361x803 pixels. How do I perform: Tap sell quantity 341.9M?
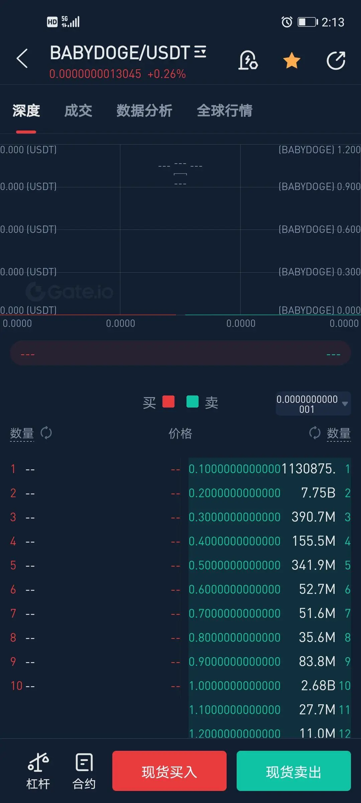pos(314,565)
